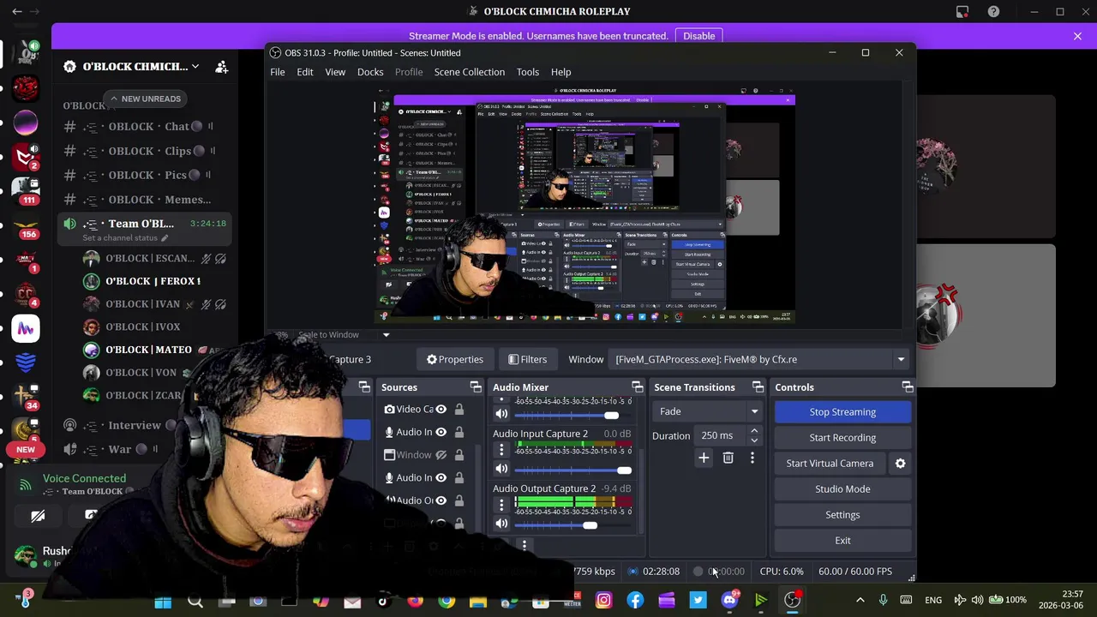Click the Start Recording button
Image resolution: width=1097 pixels, height=617 pixels.
pyautogui.click(x=842, y=438)
